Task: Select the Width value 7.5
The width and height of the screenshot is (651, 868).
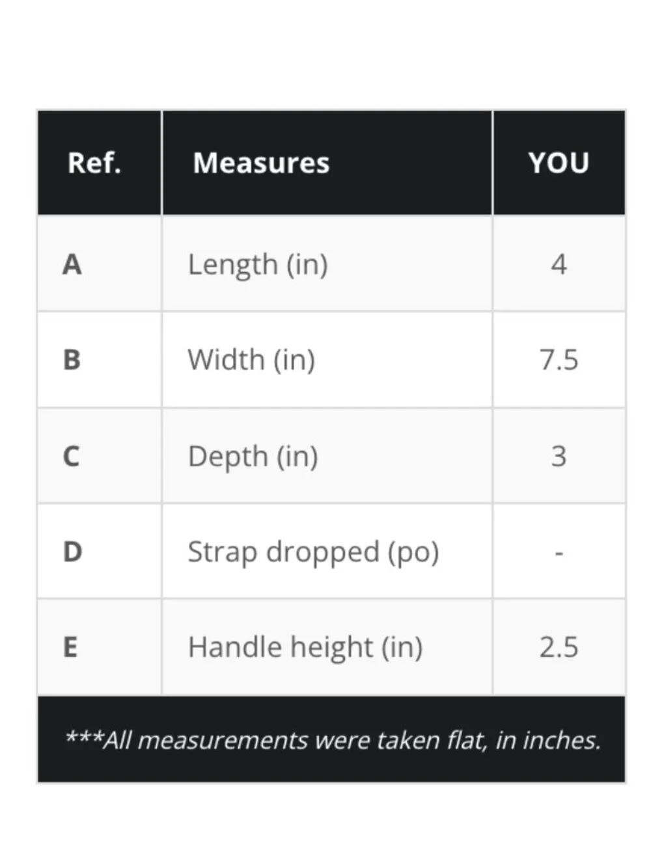Action: pos(559,360)
